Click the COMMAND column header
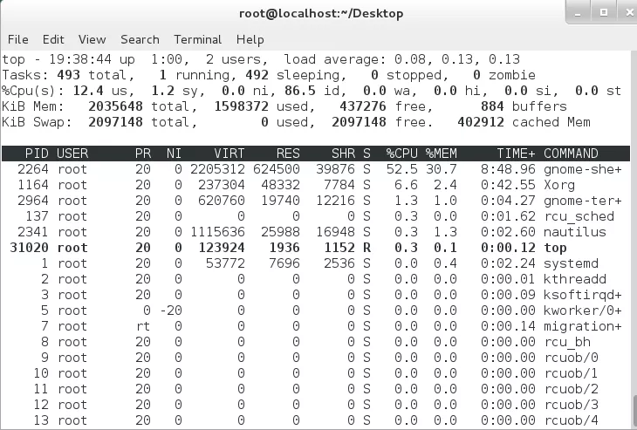Screen dimensions: 637x430 coord(571,154)
